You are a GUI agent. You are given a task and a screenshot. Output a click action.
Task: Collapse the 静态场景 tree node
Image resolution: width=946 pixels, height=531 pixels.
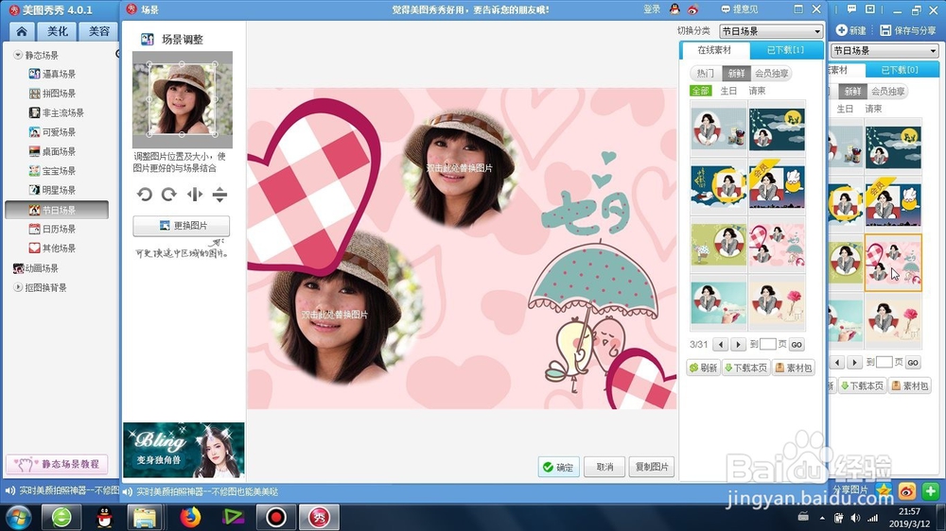point(18,55)
